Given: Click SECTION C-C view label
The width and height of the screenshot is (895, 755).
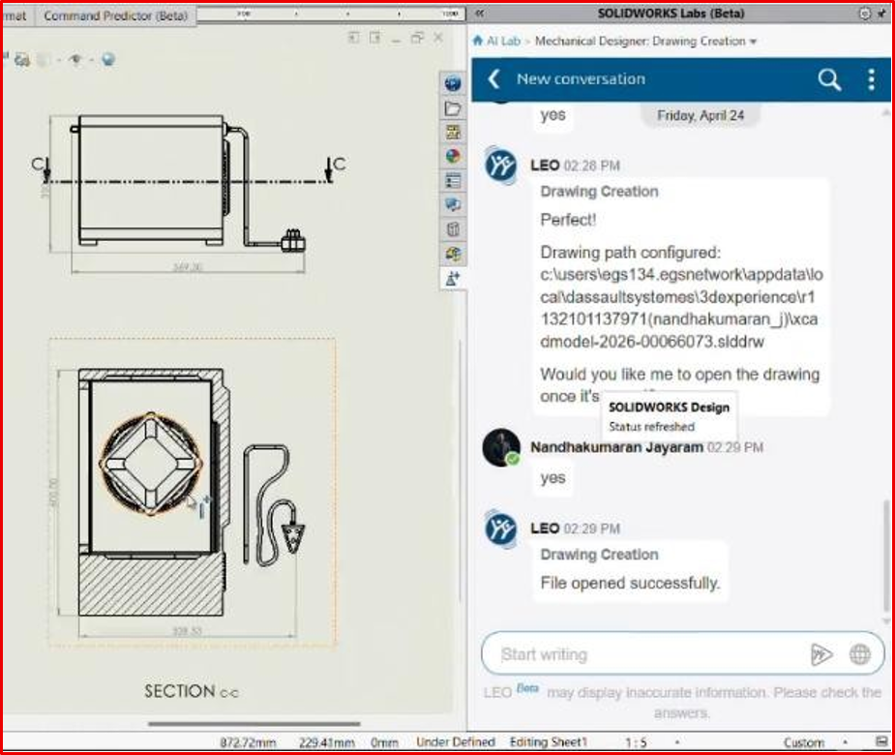Looking at the screenshot, I should click(x=192, y=691).
